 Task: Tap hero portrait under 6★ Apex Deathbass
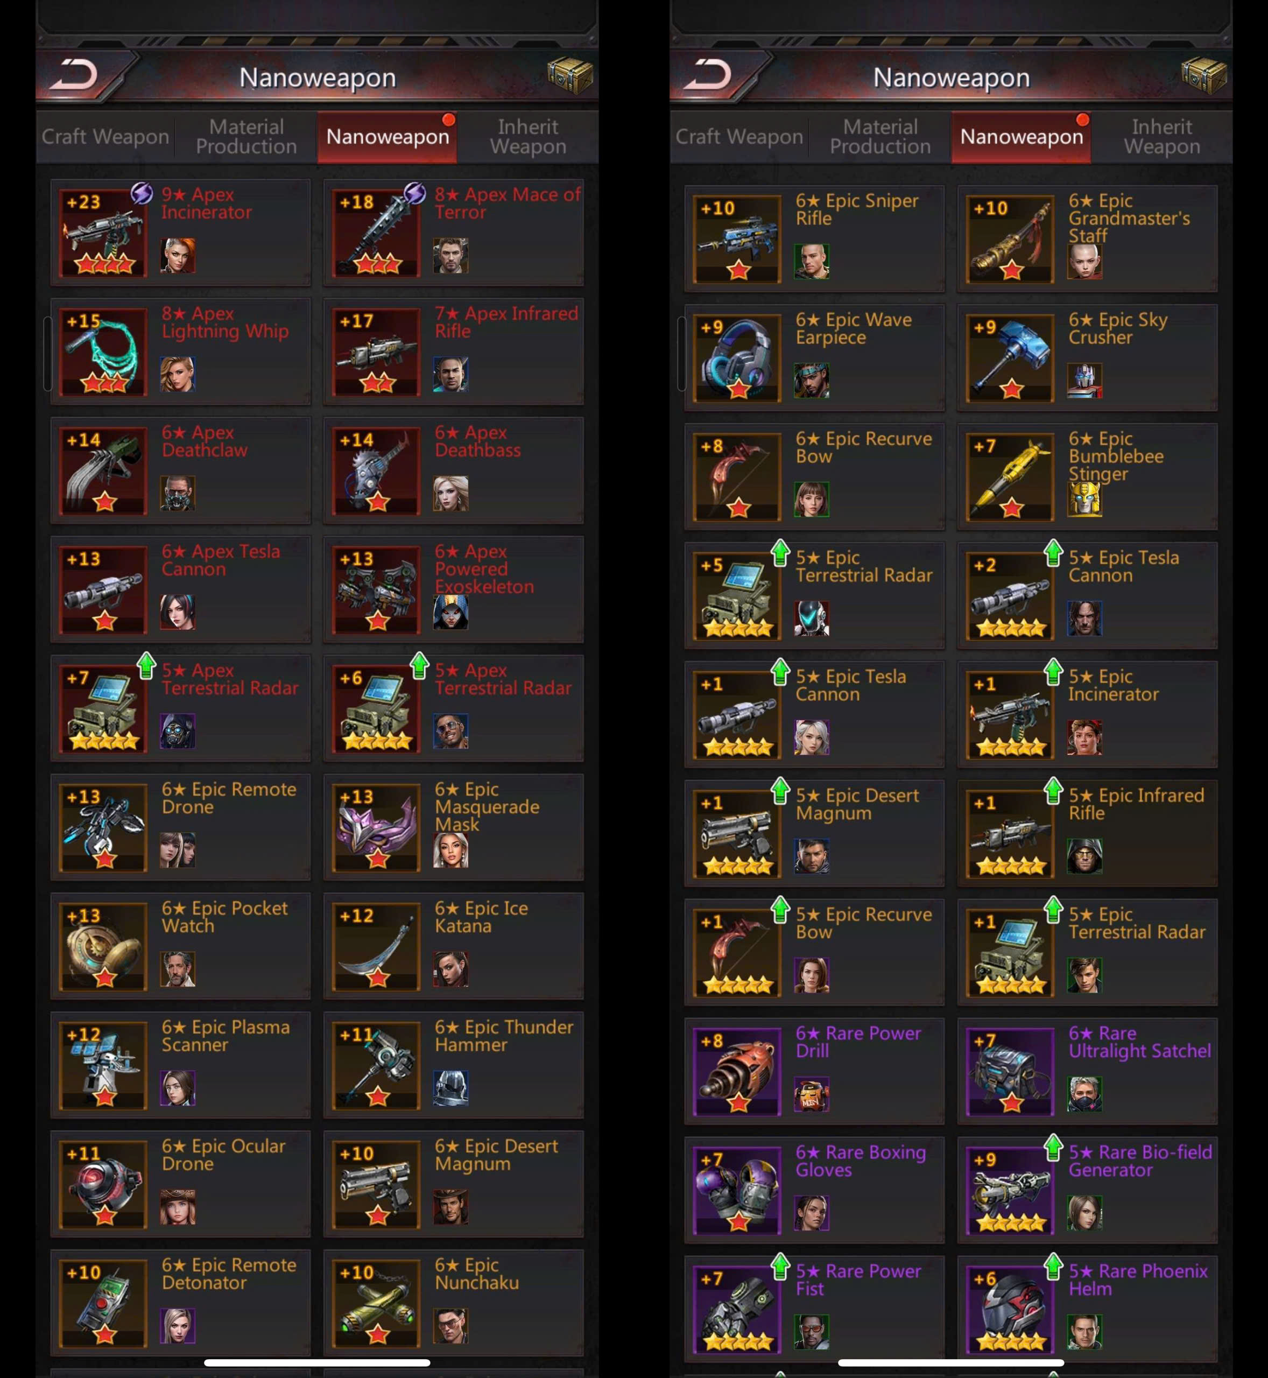(451, 493)
